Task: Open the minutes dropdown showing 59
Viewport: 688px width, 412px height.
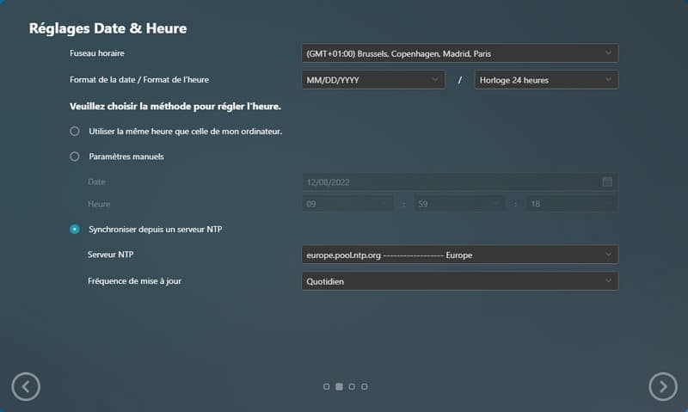Action: click(458, 204)
